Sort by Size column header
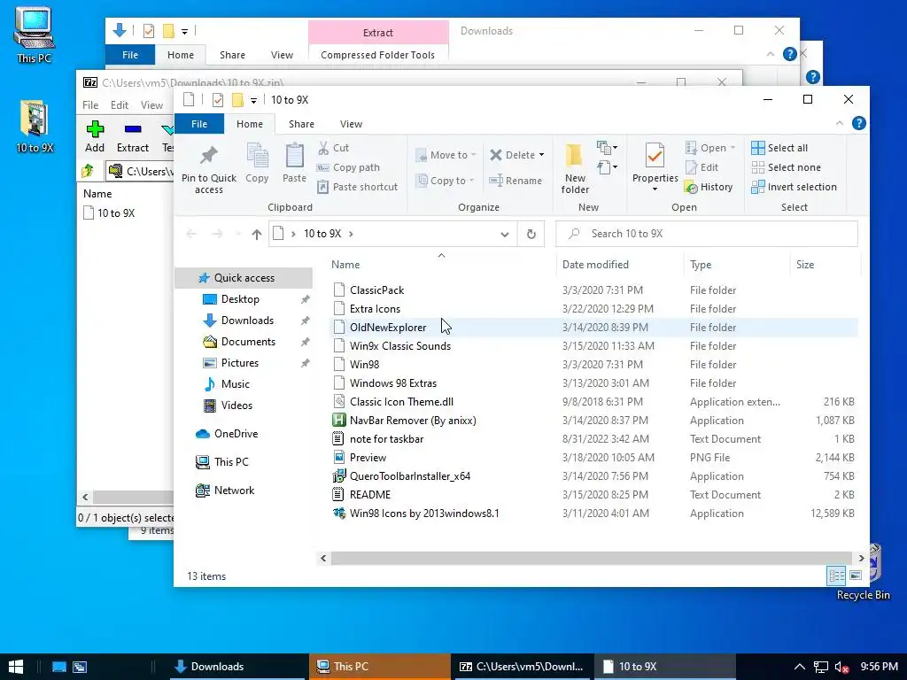This screenshot has width=907, height=680. (804, 264)
